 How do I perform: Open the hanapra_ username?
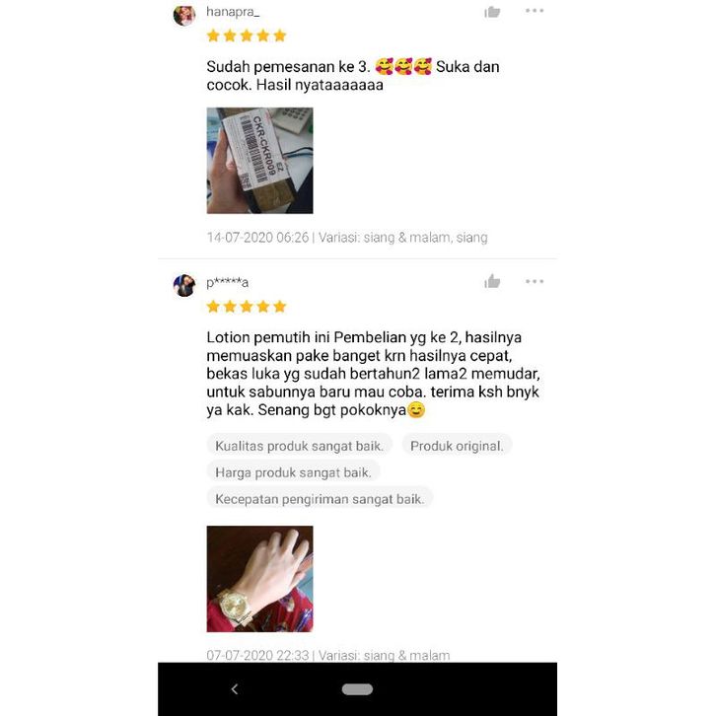tap(233, 12)
